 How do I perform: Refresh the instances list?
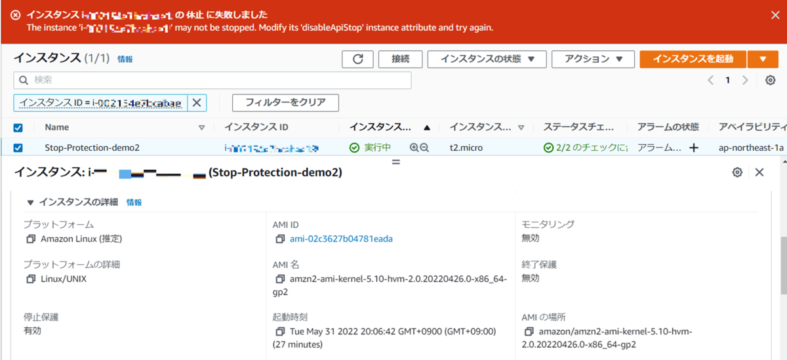click(357, 59)
